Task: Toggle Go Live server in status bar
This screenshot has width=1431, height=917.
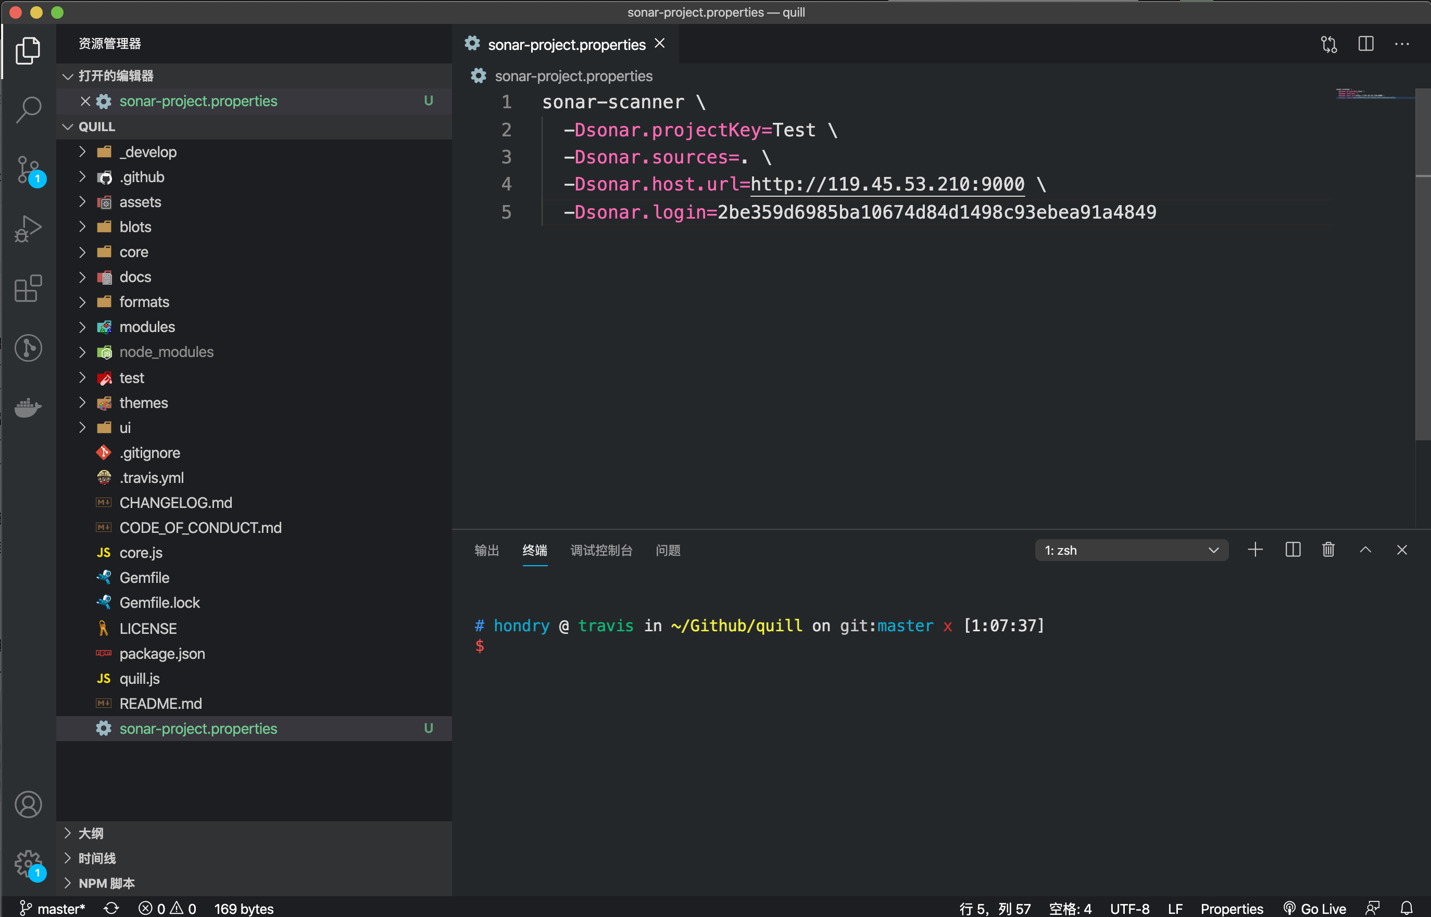Action: click(1314, 908)
